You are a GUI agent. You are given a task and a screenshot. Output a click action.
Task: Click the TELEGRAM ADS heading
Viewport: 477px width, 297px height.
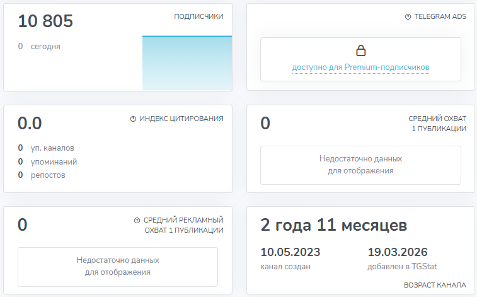click(440, 16)
